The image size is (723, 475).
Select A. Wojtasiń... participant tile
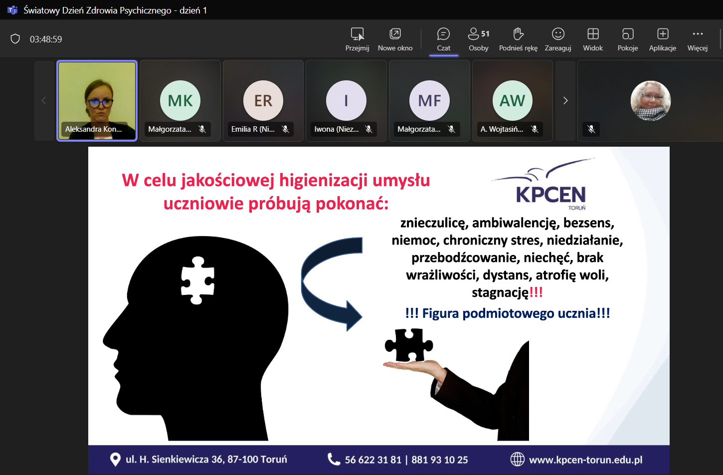(x=513, y=101)
